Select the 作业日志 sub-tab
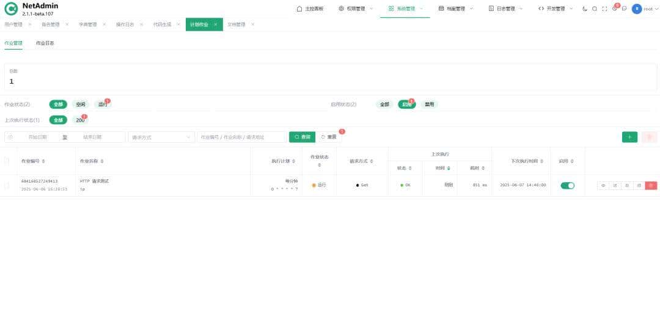The height and width of the screenshot is (314, 660). 45,43
